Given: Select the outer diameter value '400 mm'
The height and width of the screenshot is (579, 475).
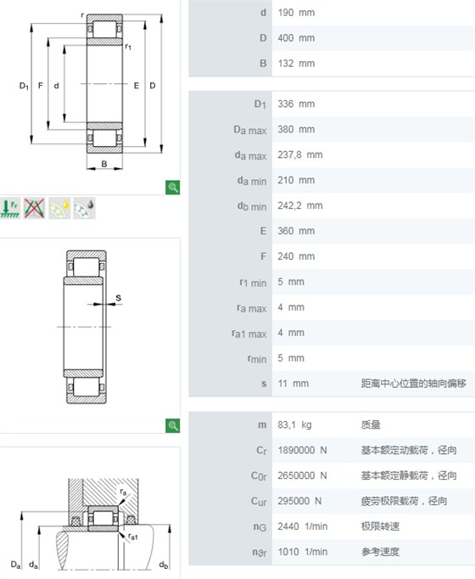Looking at the screenshot, I should [296, 38].
